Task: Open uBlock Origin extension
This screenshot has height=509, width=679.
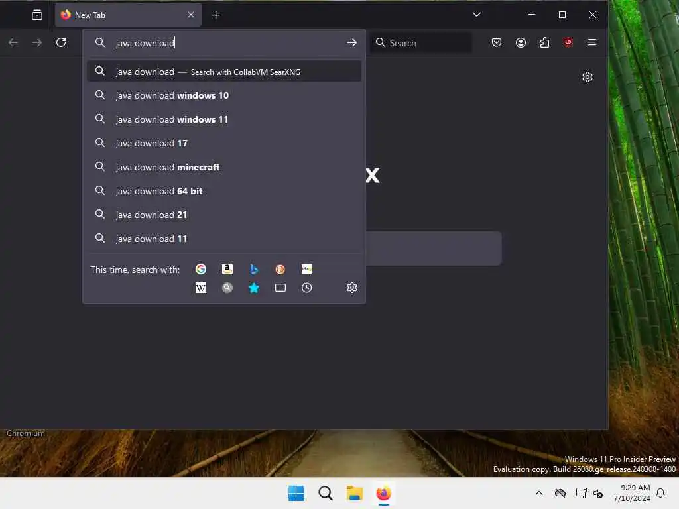Action: click(568, 42)
